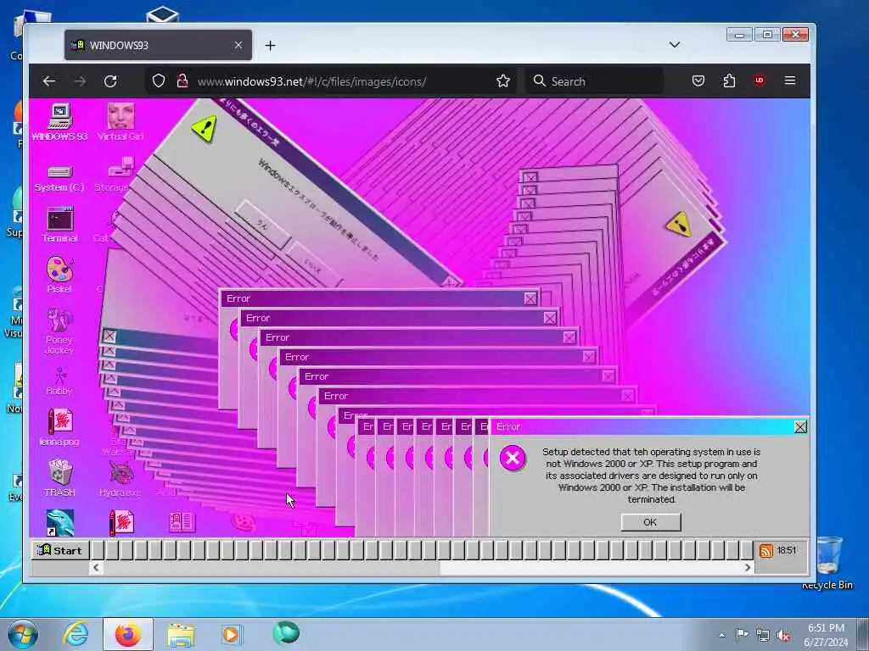The width and height of the screenshot is (869, 651).
Task: Open the dolphin shortcut icon
Action: pyautogui.click(x=60, y=522)
